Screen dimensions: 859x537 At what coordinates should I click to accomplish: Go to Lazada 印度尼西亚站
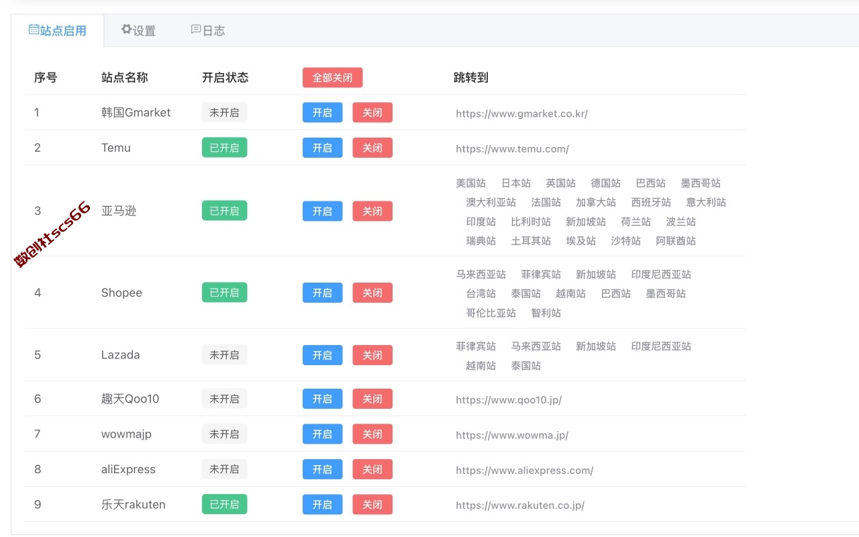pyautogui.click(x=661, y=346)
